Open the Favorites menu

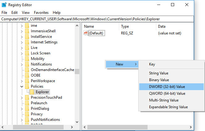point(41,13)
